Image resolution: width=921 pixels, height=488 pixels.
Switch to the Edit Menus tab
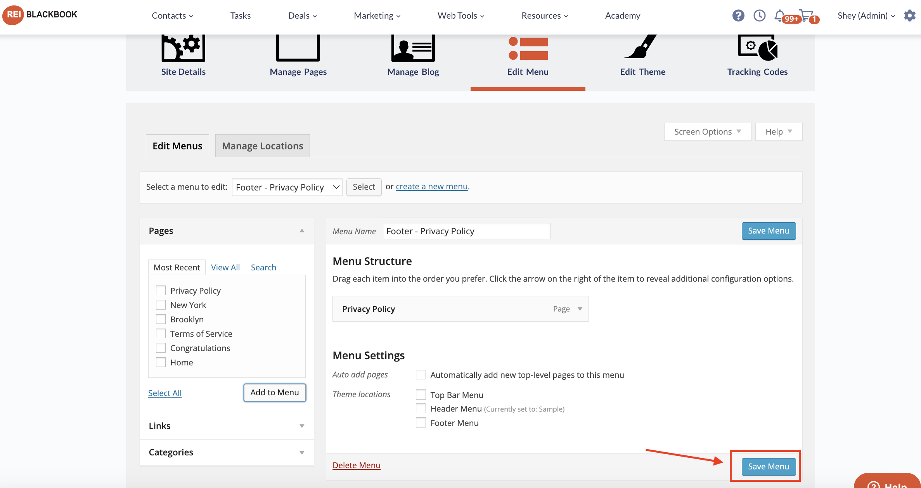point(177,146)
